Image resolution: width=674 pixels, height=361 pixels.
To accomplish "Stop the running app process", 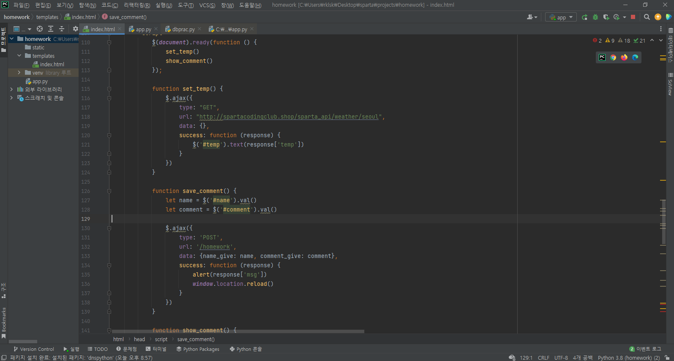I will click(633, 17).
